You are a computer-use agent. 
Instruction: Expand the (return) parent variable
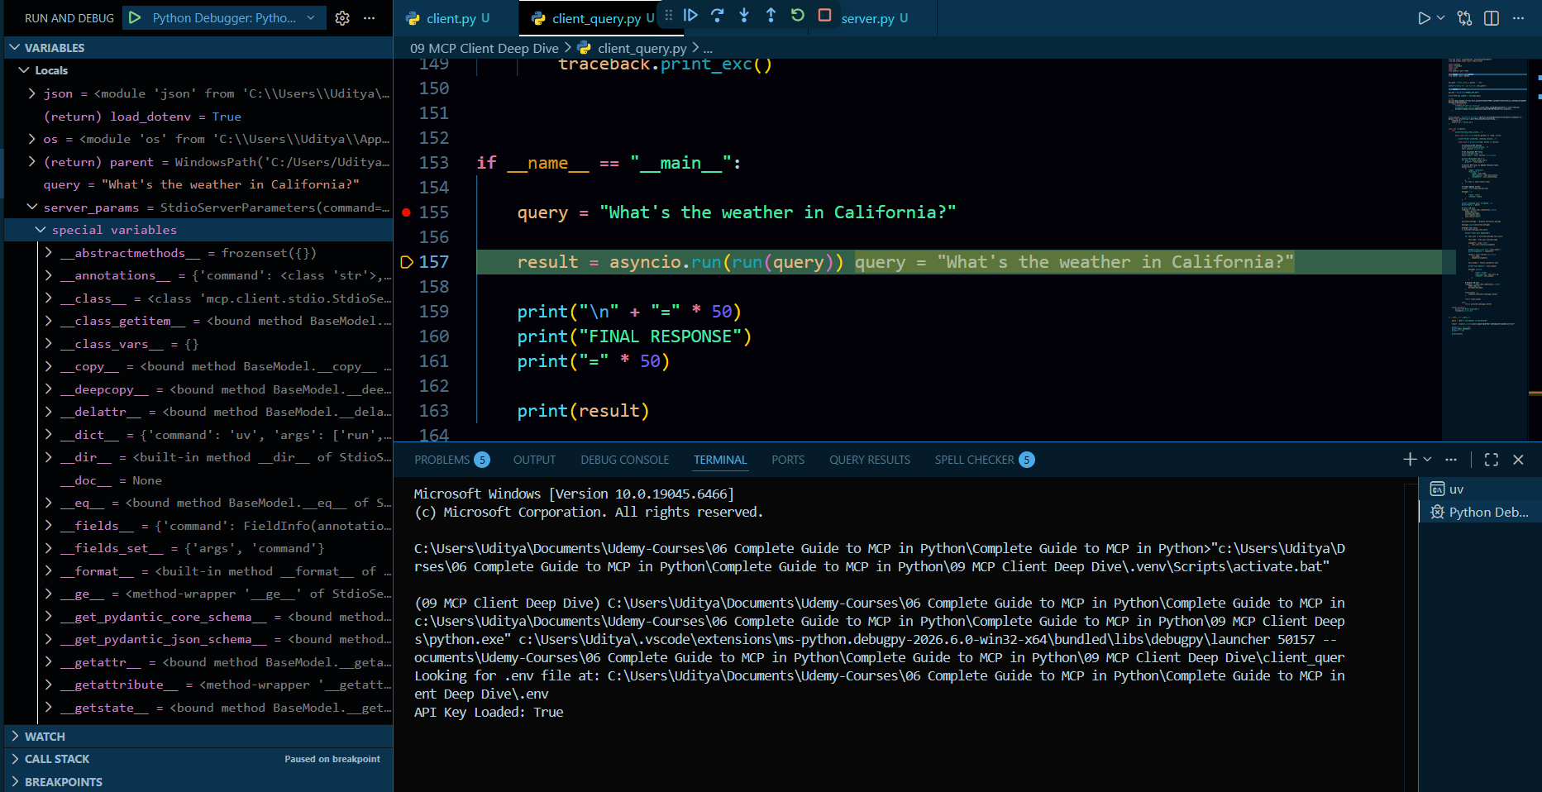tap(32, 162)
